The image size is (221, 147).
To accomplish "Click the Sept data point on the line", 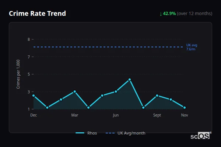I will [x=157, y=96].
